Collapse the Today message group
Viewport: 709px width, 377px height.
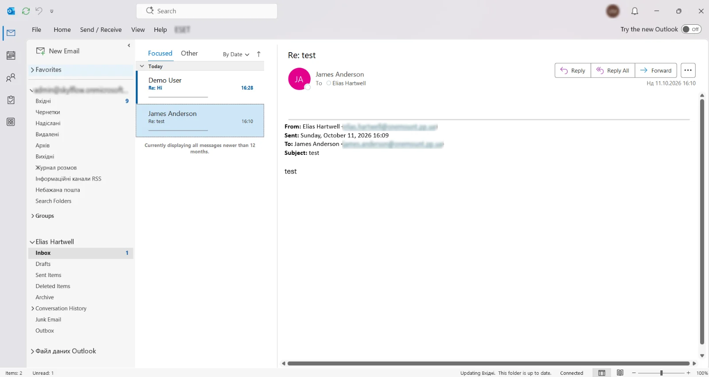[x=142, y=66]
